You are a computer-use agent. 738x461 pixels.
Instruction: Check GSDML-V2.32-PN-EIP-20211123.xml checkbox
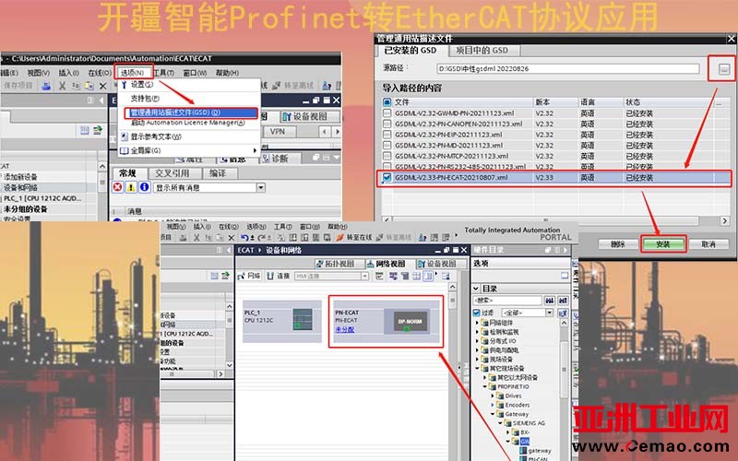coord(387,135)
